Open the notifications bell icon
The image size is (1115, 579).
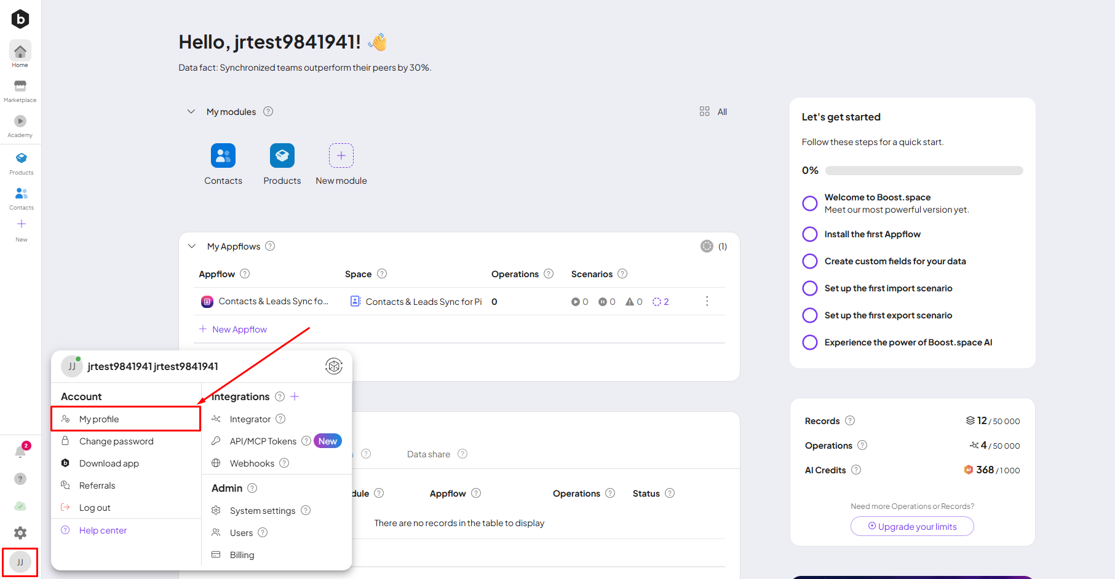click(20, 452)
